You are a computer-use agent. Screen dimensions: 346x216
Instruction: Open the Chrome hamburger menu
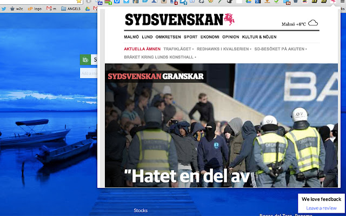pyautogui.click(x=342, y=1)
